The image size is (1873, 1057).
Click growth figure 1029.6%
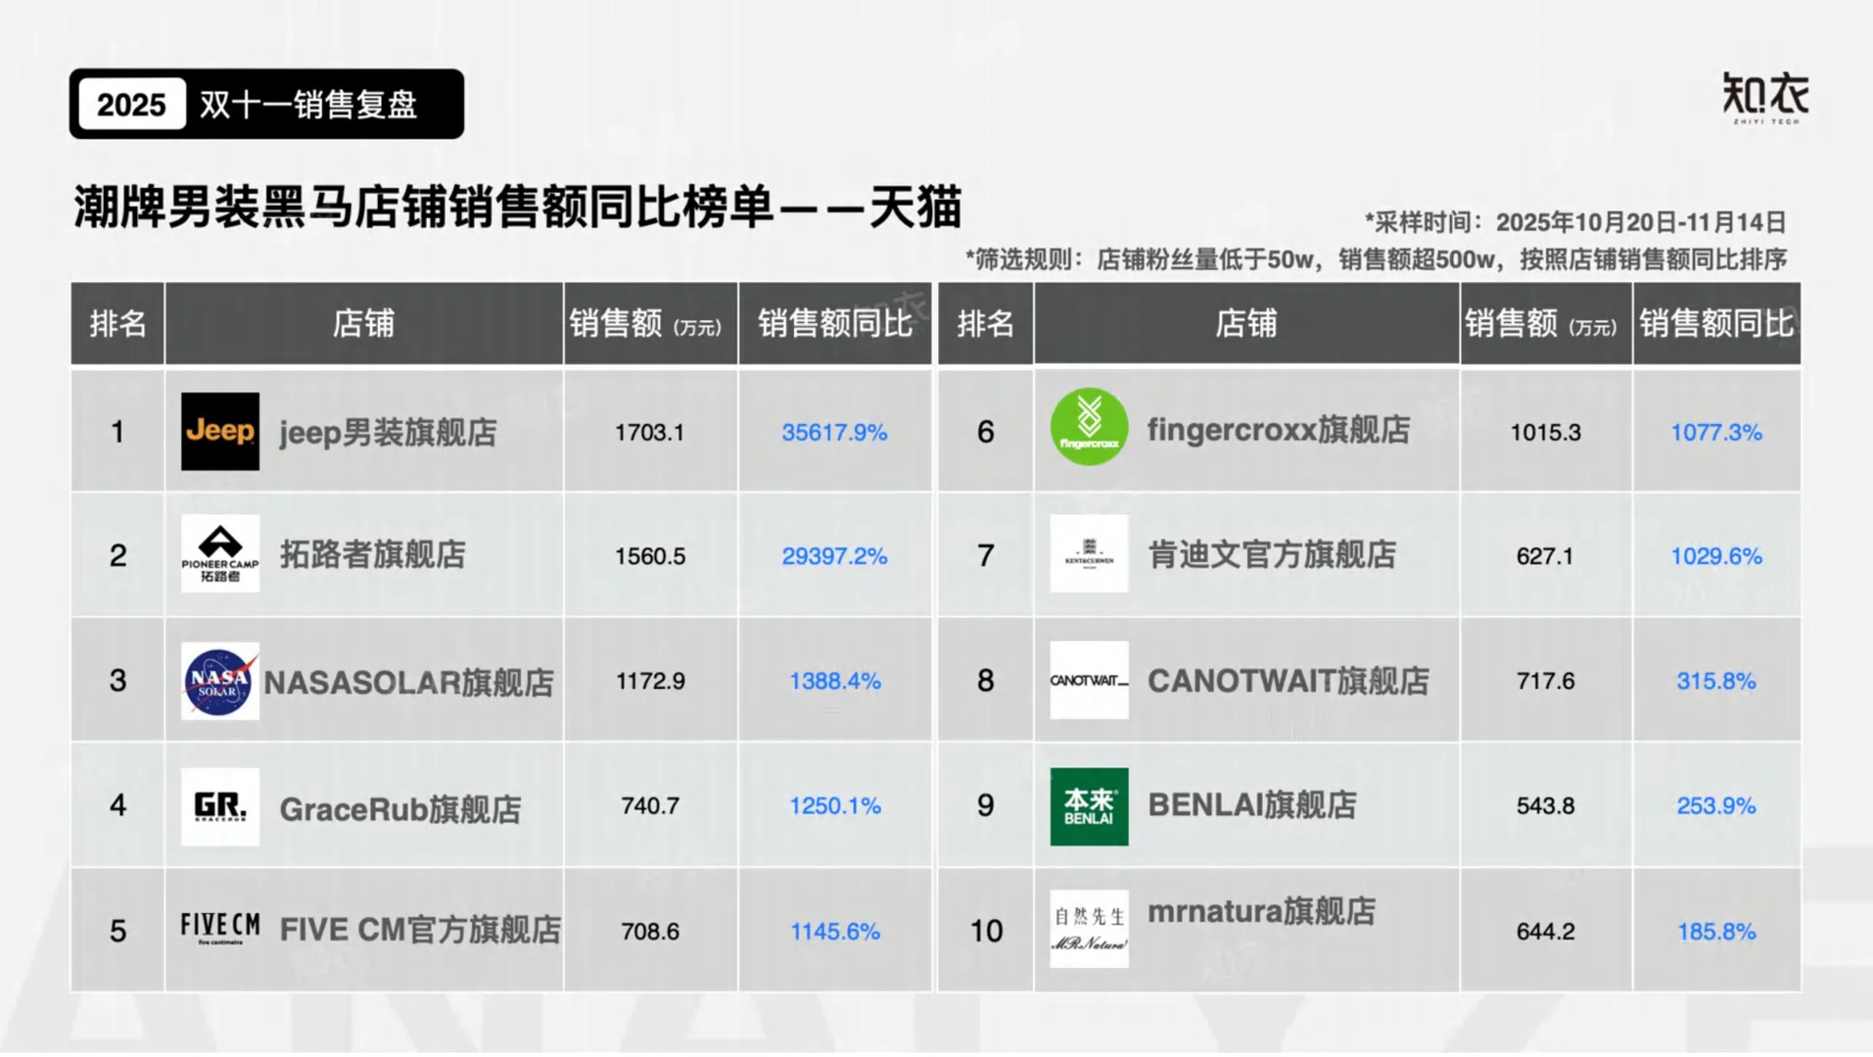pyautogui.click(x=1716, y=556)
